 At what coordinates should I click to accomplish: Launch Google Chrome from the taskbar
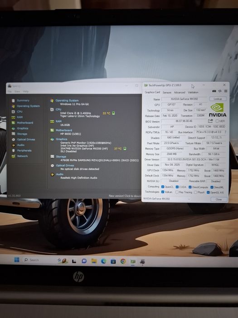click(123, 261)
